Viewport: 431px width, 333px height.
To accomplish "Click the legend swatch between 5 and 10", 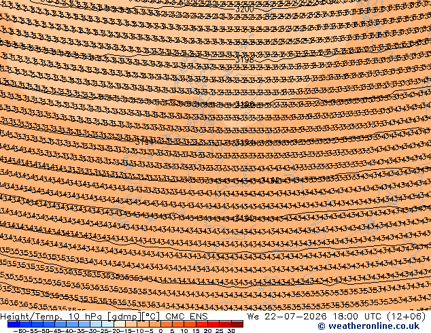I will coord(178,324).
